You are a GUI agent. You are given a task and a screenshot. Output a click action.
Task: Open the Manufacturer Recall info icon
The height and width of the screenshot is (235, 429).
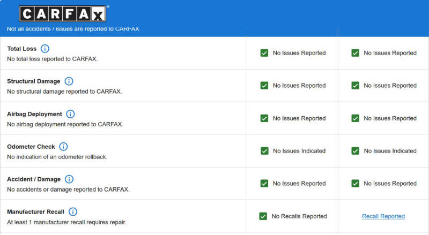click(73, 211)
